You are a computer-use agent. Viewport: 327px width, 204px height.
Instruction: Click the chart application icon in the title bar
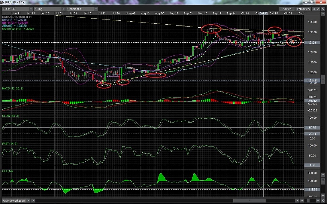(3, 2)
